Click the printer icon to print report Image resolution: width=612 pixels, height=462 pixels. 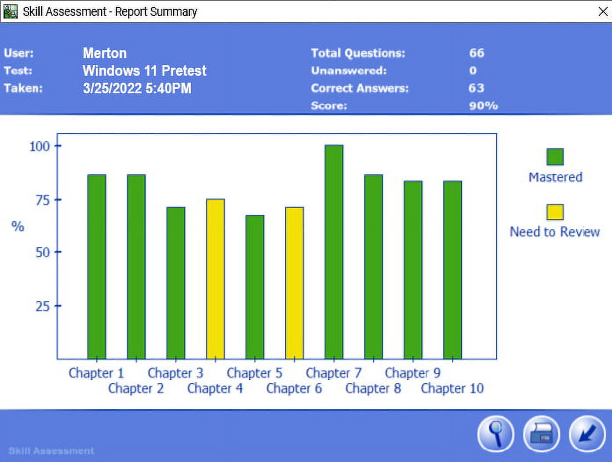coord(541,434)
